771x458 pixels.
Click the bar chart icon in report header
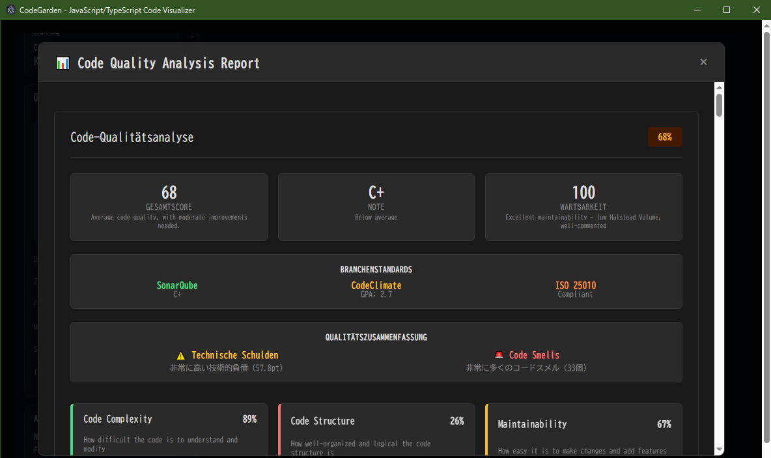[x=63, y=63]
